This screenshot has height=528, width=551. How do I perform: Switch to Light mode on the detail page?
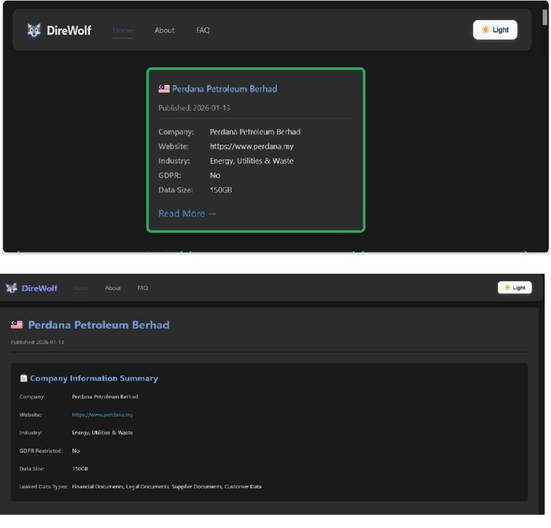click(x=514, y=288)
